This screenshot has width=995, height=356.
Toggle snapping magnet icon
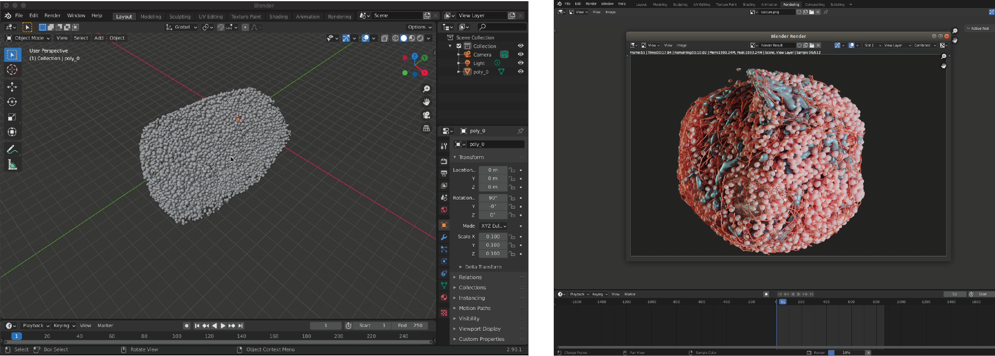[221, 27]
